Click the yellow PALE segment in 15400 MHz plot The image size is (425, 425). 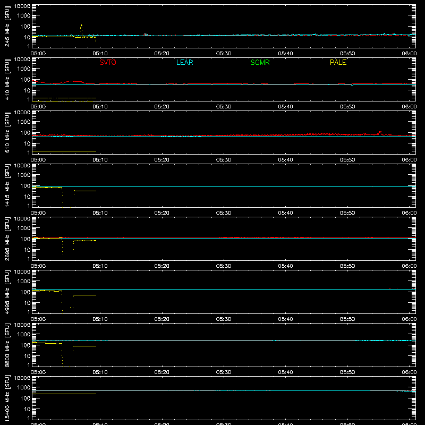point(64,394)
